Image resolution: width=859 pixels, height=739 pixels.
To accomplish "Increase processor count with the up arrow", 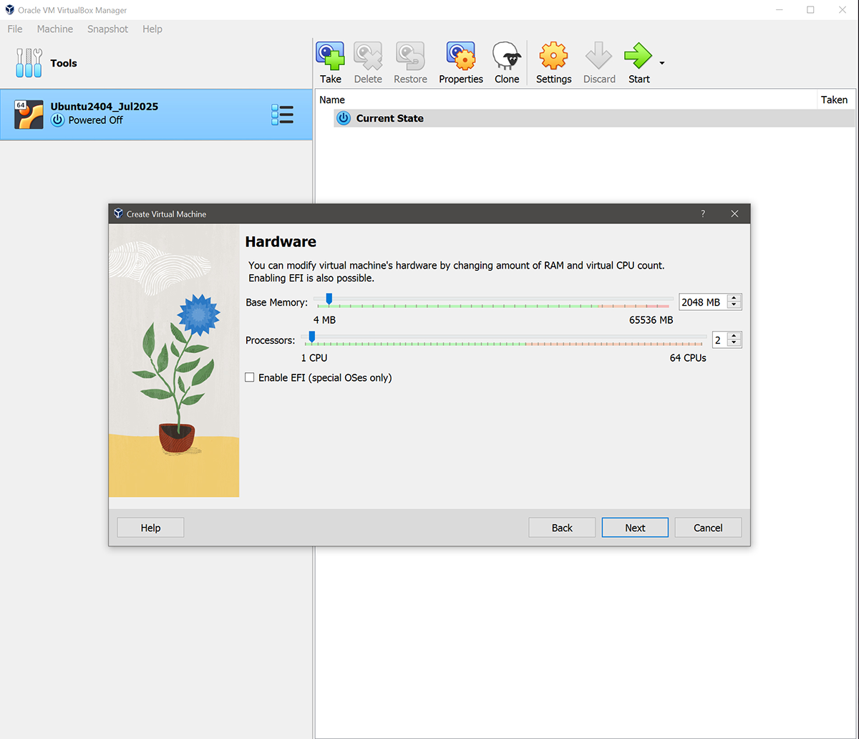I will [734, 336].
